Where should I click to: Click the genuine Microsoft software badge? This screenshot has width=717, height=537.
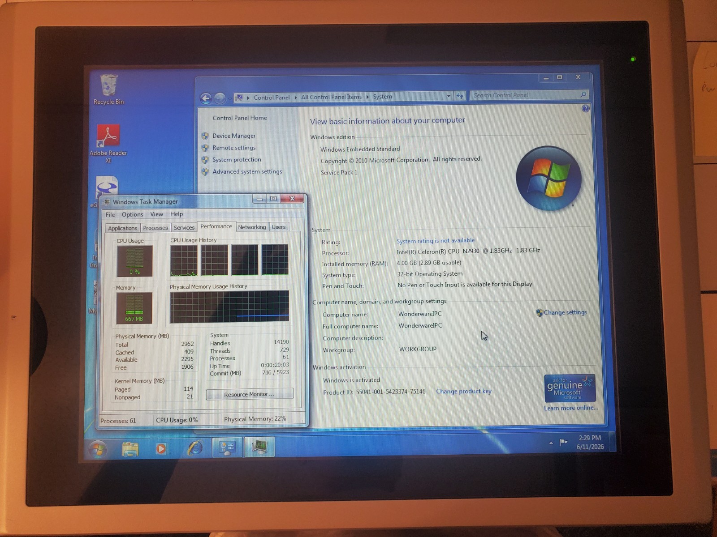570,388
